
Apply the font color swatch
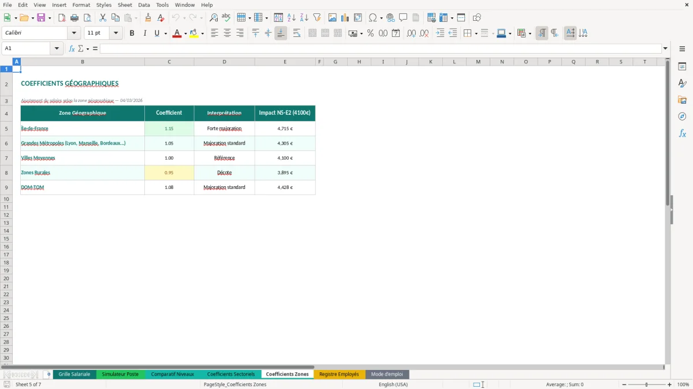point(177,33)
